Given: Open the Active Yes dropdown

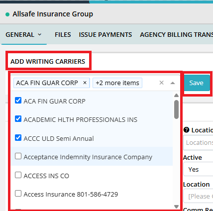Looking at the screenshot, I should tap(198, 169).
